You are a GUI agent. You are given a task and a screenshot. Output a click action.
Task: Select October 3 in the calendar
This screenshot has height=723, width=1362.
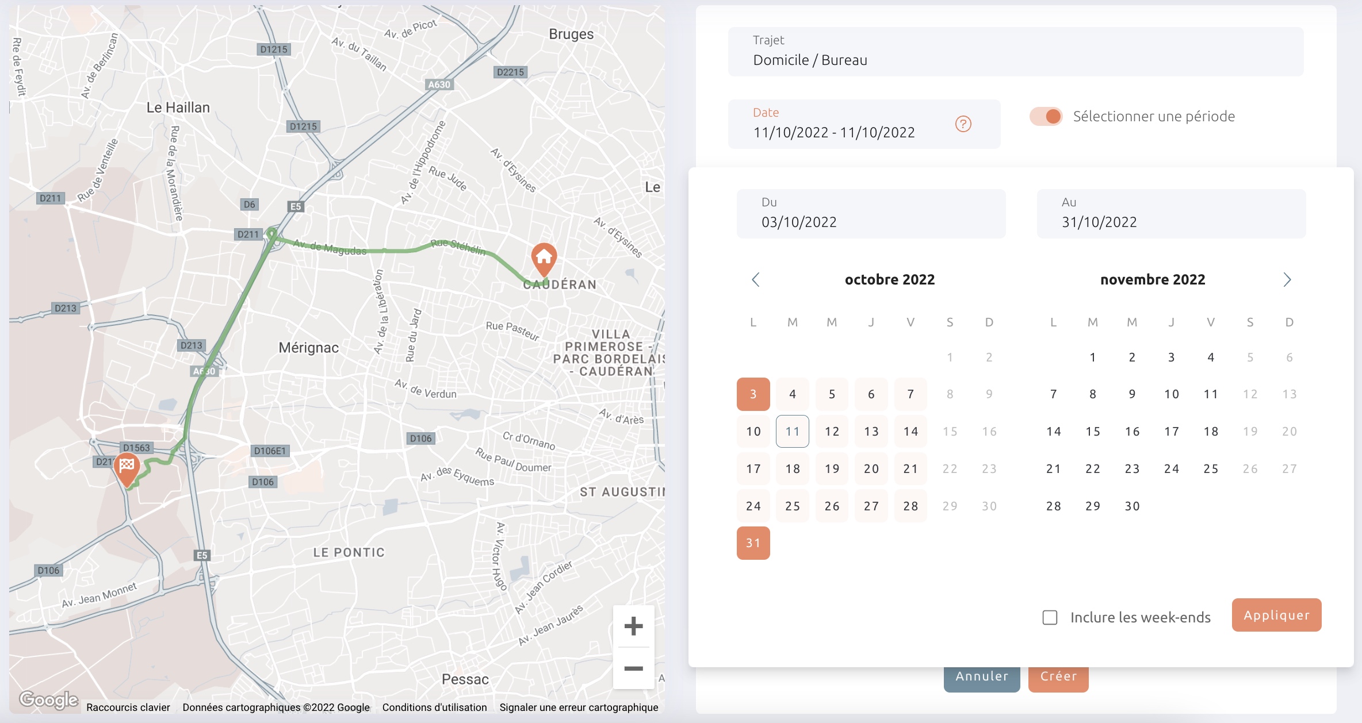coord(753,394)
